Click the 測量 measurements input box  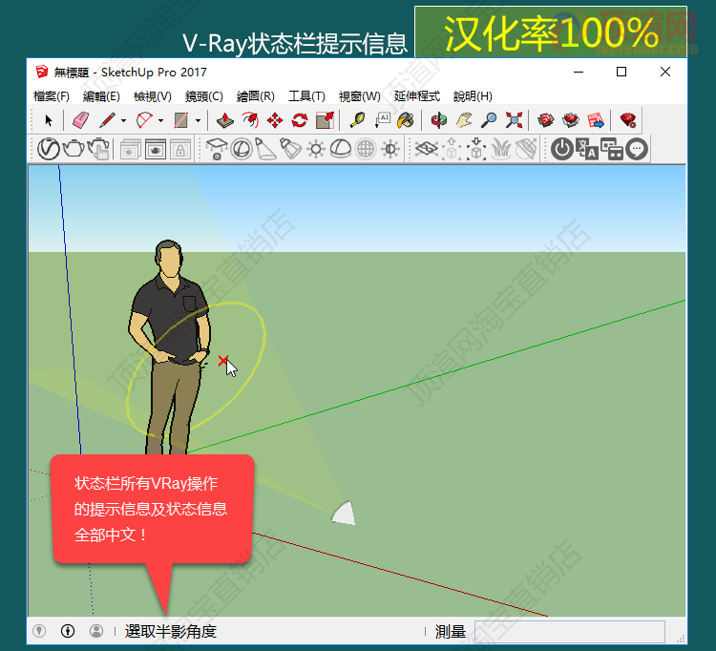(x=569, y=632)
